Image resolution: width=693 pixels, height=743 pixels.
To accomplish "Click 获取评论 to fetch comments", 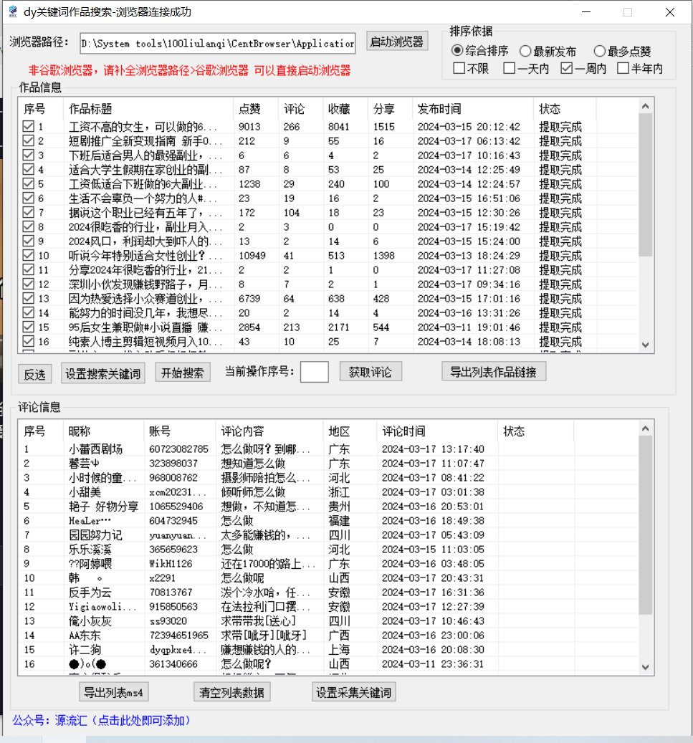I will [371, 370].
